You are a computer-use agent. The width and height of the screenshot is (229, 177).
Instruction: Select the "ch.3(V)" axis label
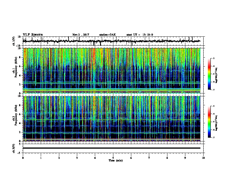[x=14, y=148]
